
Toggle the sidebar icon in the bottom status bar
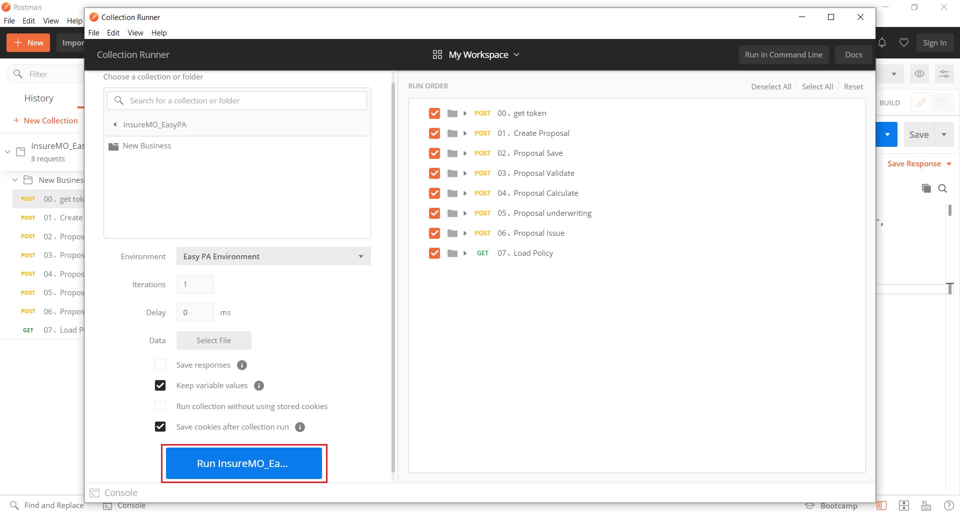coord(881,506)
